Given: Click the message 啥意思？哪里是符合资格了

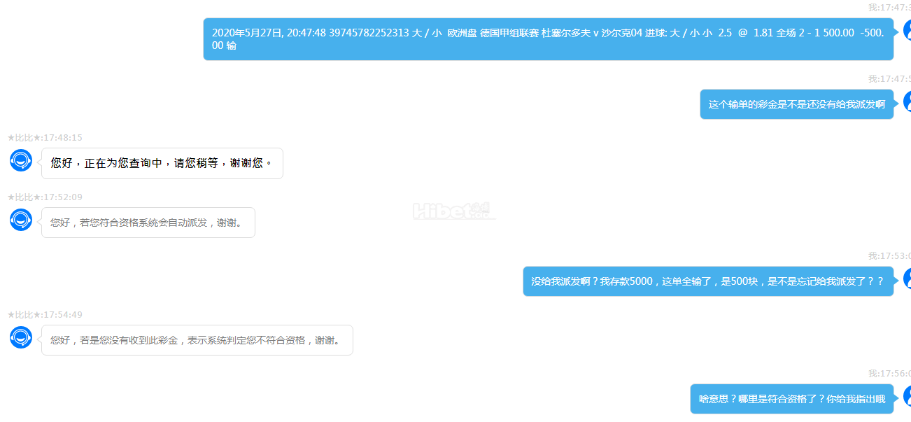Looking at the screenshot, I should click(792, 399).
